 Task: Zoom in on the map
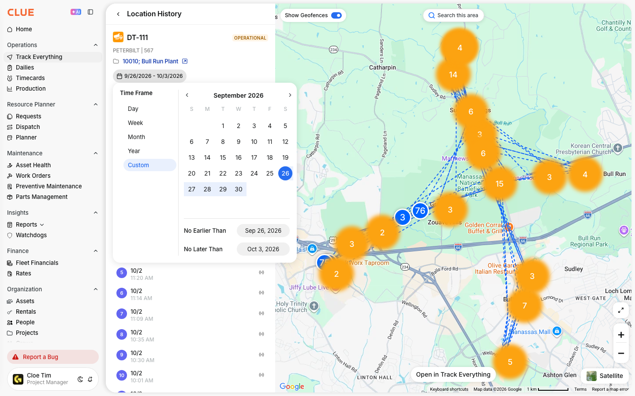(x=621, y=335)
